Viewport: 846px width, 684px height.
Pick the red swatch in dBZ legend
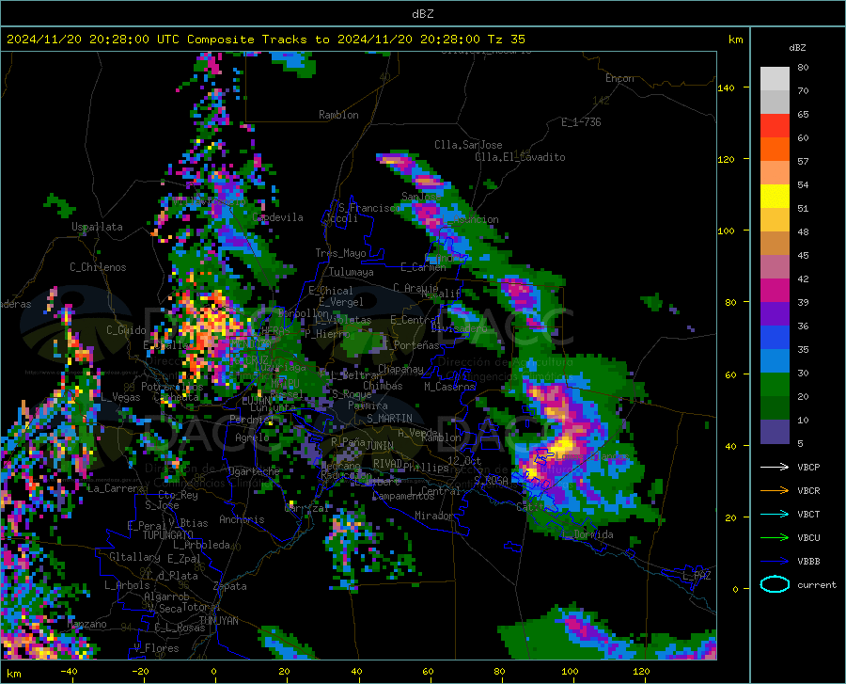(775, 126)
